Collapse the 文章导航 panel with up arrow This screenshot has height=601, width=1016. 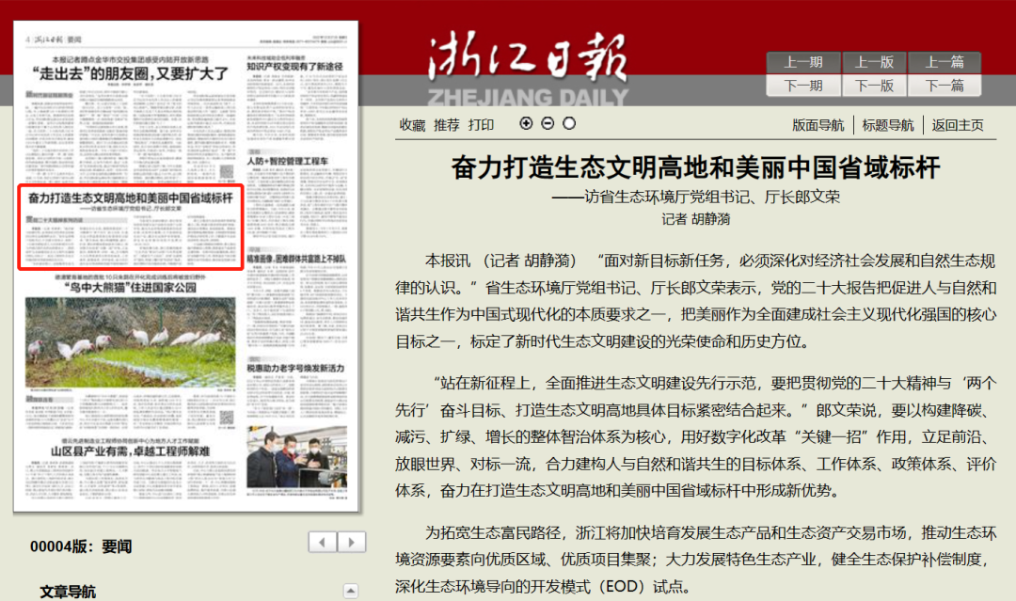(x=351, y=592)
